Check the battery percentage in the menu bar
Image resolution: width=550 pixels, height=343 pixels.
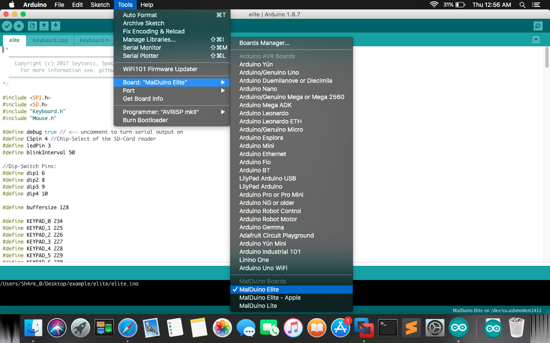click(x=449, y=5)
